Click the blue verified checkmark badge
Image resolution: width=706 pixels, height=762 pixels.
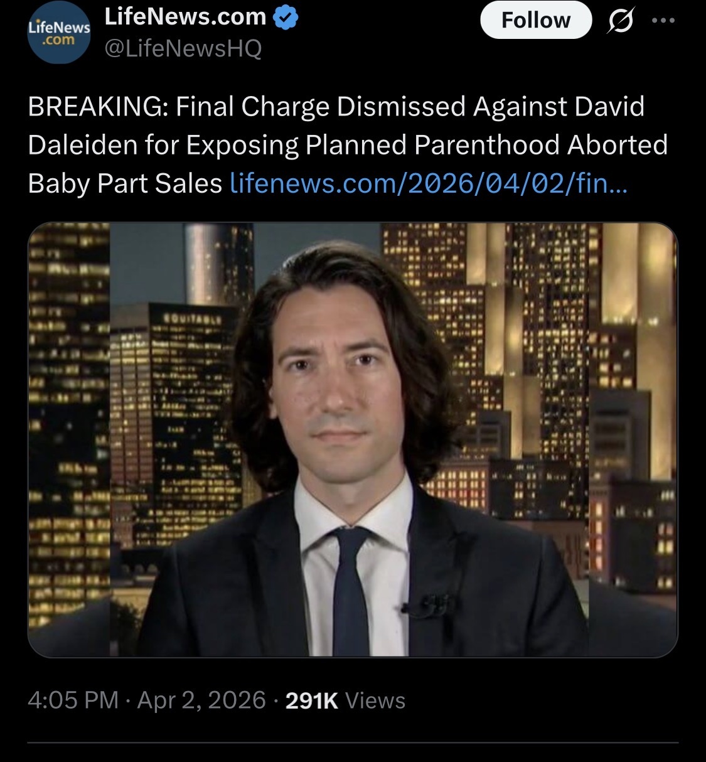(287, 18)
